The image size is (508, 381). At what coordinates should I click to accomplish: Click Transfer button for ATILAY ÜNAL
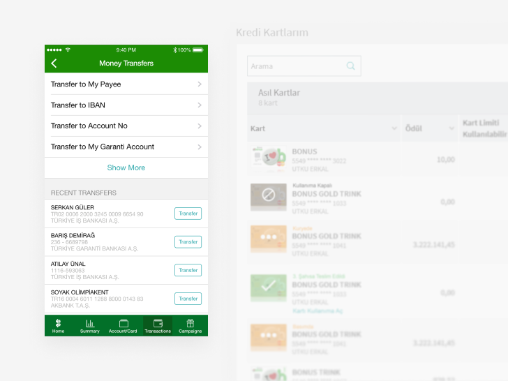(188, 270)
